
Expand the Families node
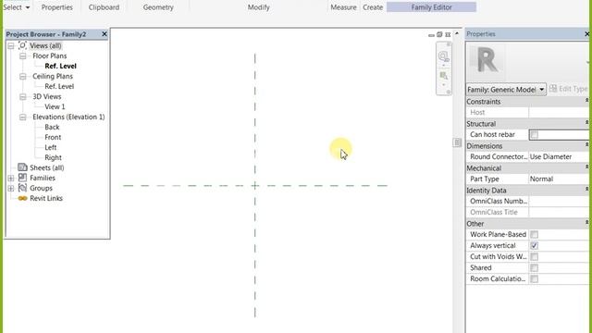11,179
